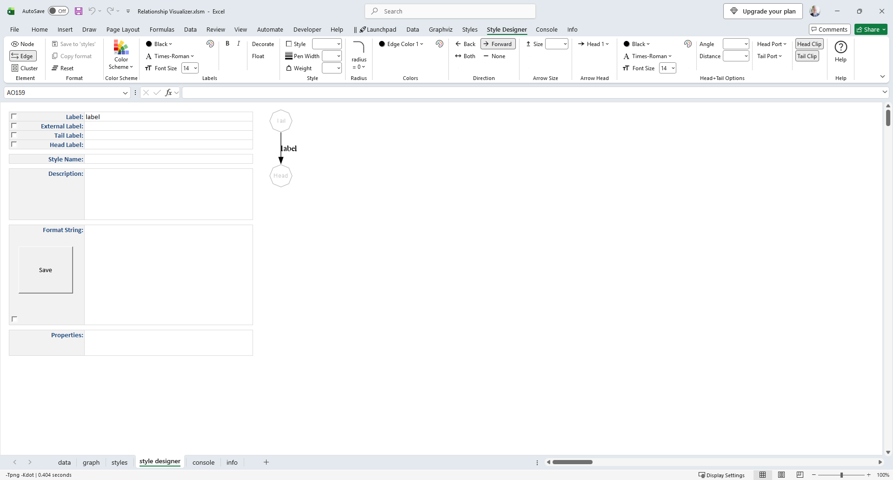Check the checkbox below Save button

pyautogui.click(x=14, y=319)
